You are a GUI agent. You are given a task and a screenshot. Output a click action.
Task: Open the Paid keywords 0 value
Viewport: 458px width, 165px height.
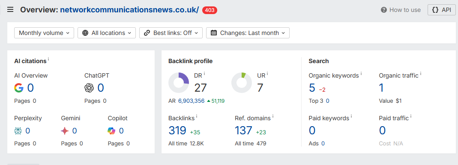pos(312,130)
